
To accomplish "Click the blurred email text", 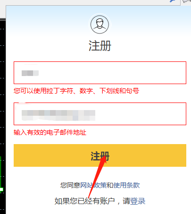I will (x=58, y=115).
